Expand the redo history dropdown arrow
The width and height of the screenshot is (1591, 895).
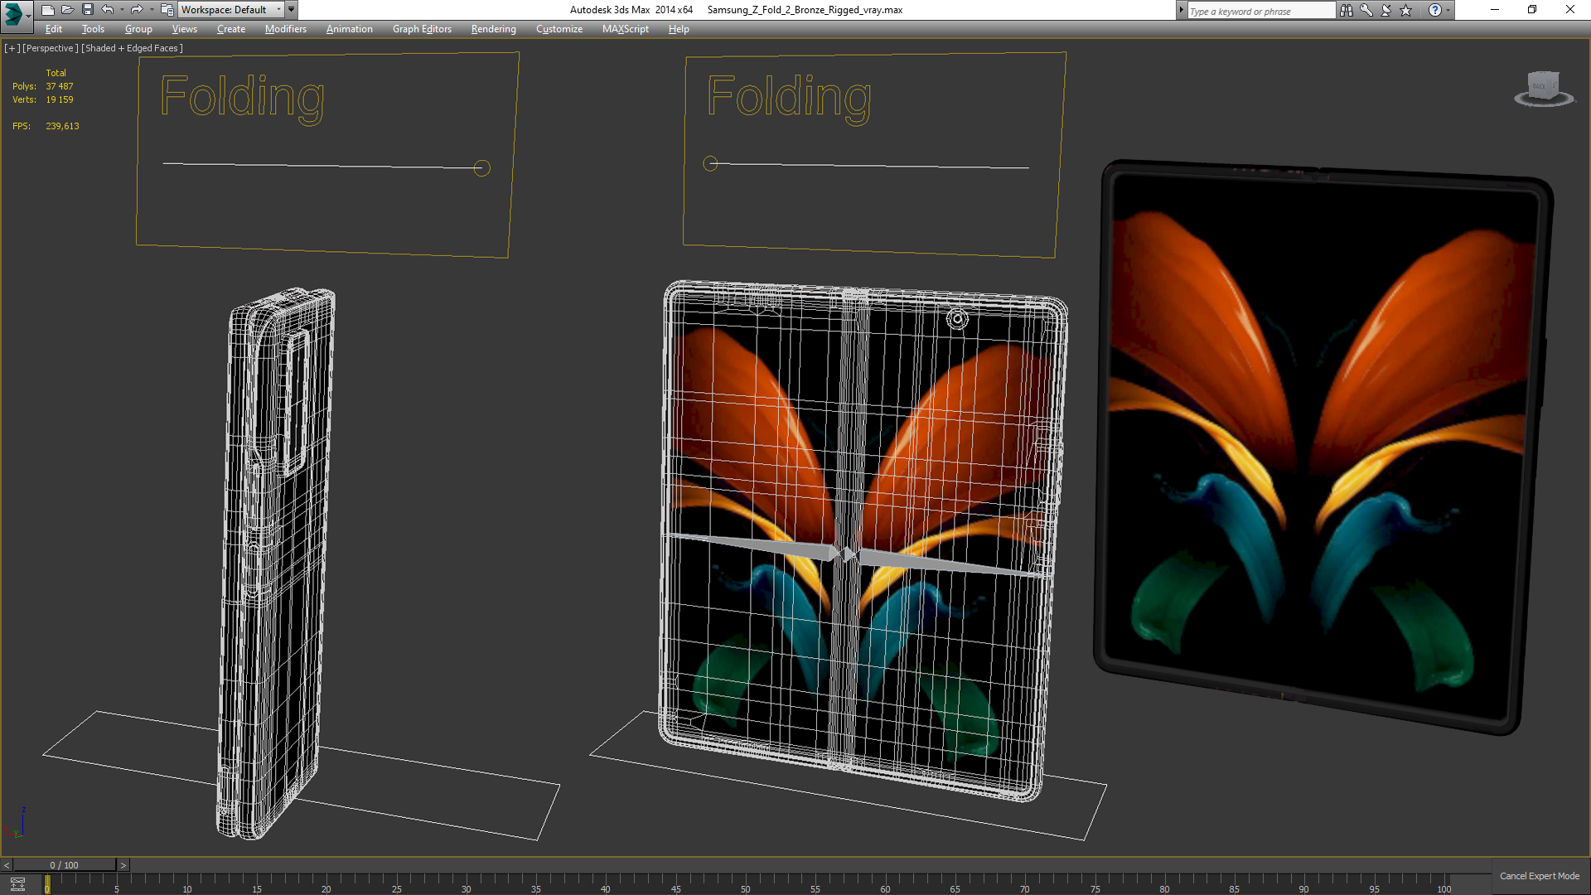pos(152,10)
